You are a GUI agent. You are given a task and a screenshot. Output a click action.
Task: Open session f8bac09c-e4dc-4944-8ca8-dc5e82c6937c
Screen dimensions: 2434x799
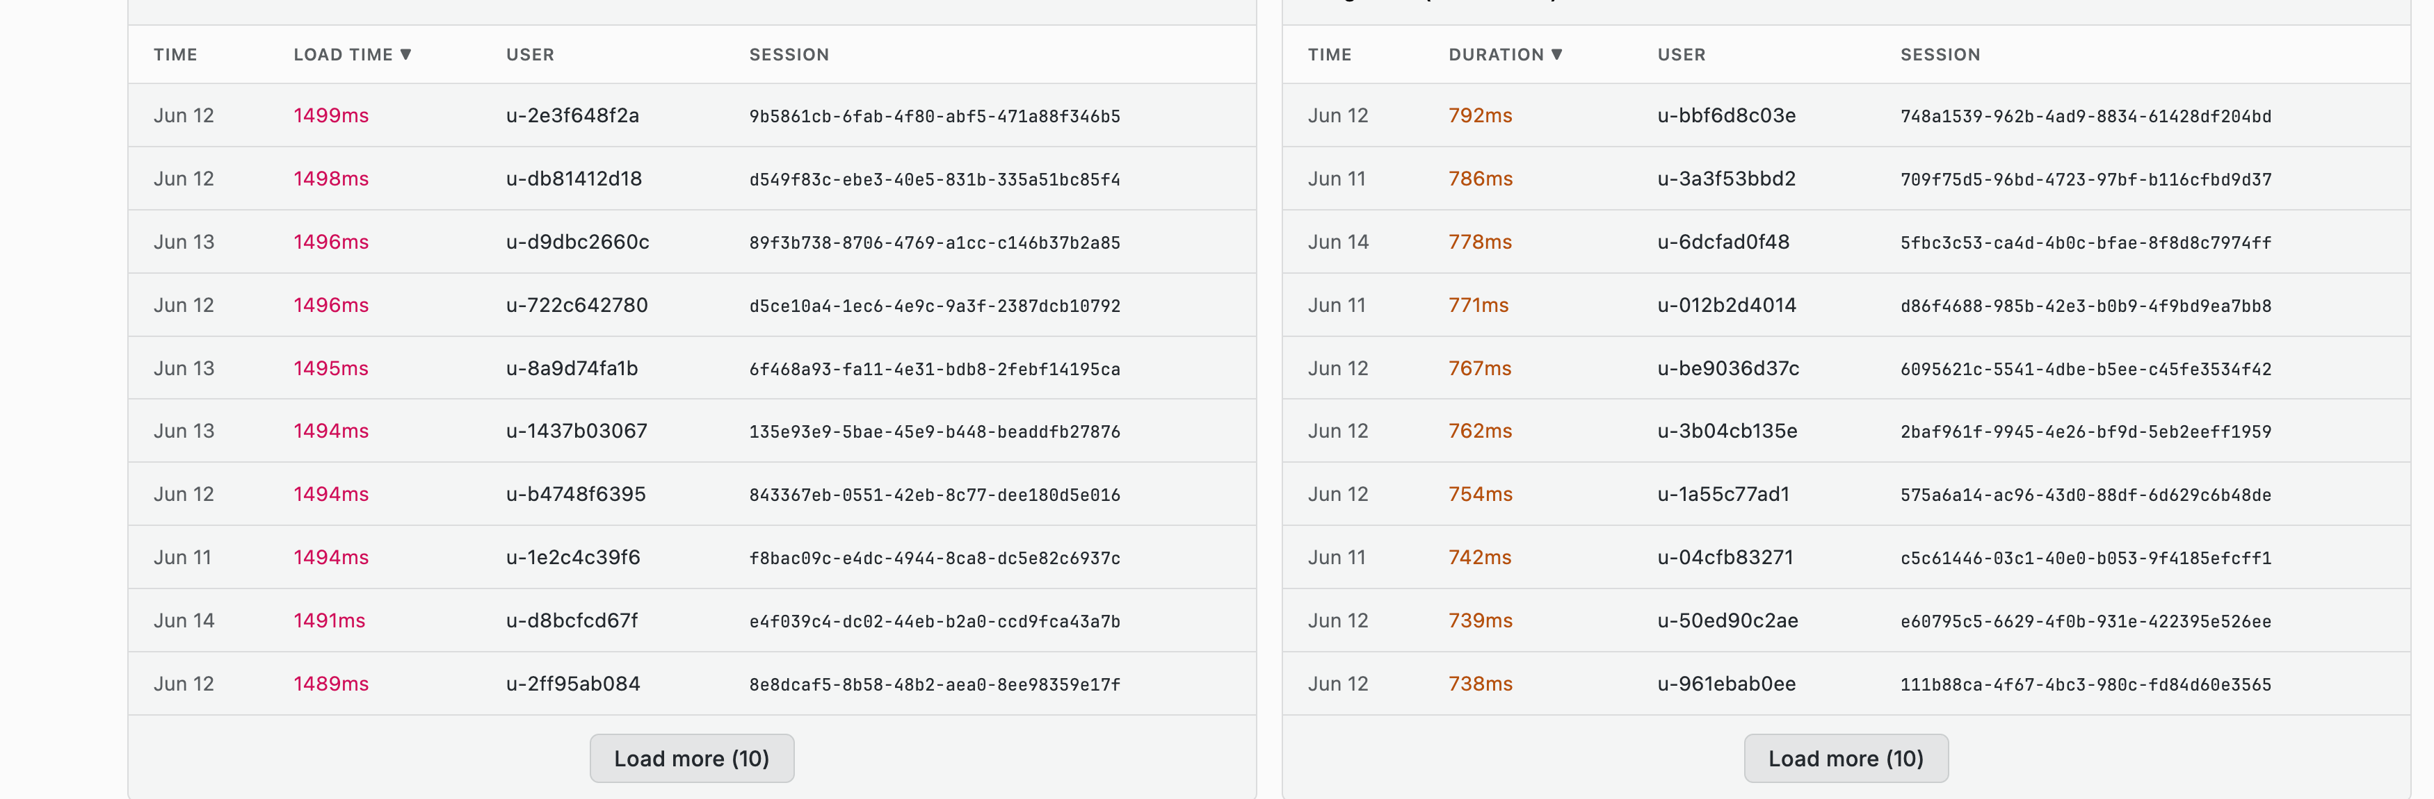pyautogui.click(x=935, y=558)
